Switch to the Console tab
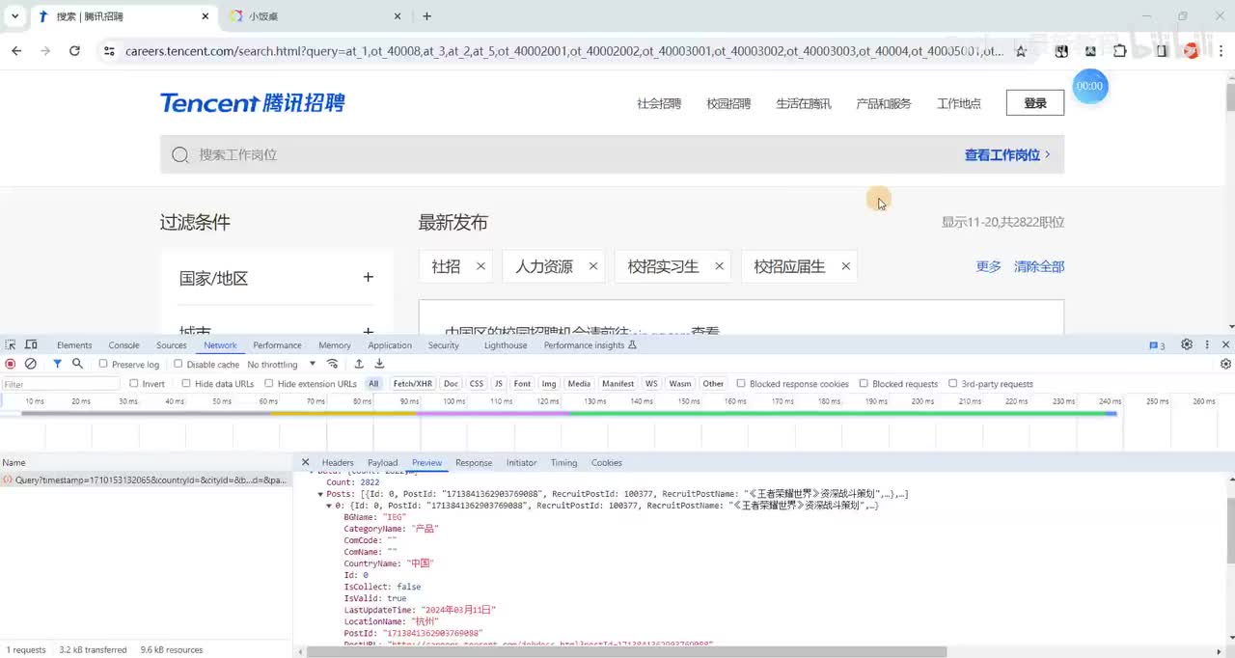Viewport: 1235px width, 658px height. click(x=123, y=345)
